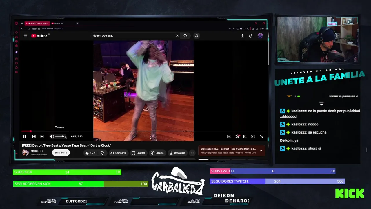The width and height of the screenshot is (371, 209).
Task: Open the Opera menu logo
Action: [x=17, y=23]
